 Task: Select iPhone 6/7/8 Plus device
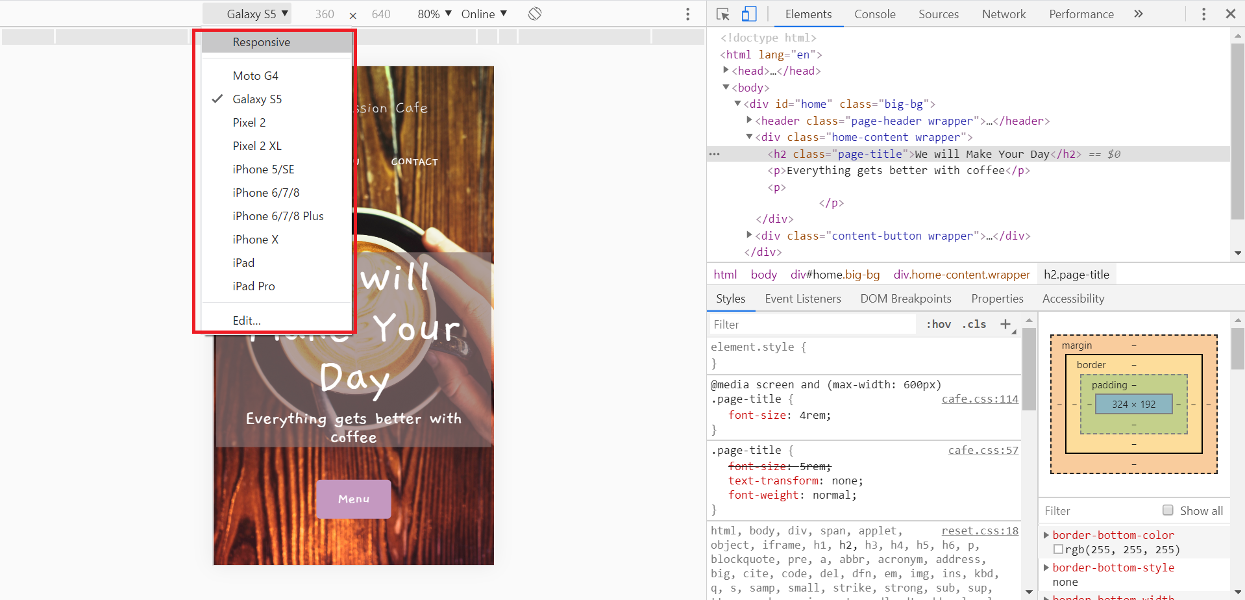click(277, 216)
